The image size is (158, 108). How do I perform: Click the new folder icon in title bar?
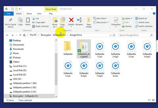[16, 9]
